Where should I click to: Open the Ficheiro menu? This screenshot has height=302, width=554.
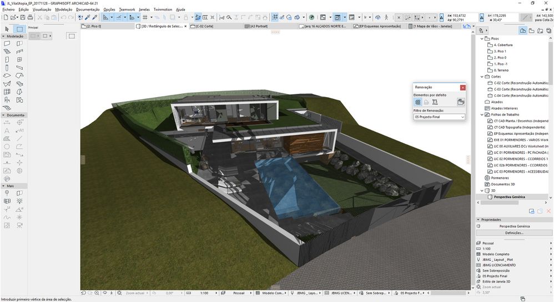click(8, 9)
